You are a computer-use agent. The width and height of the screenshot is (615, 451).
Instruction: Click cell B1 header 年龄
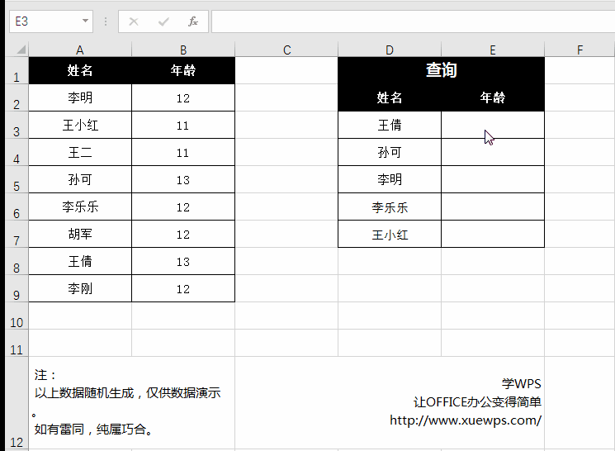(183, 71)
